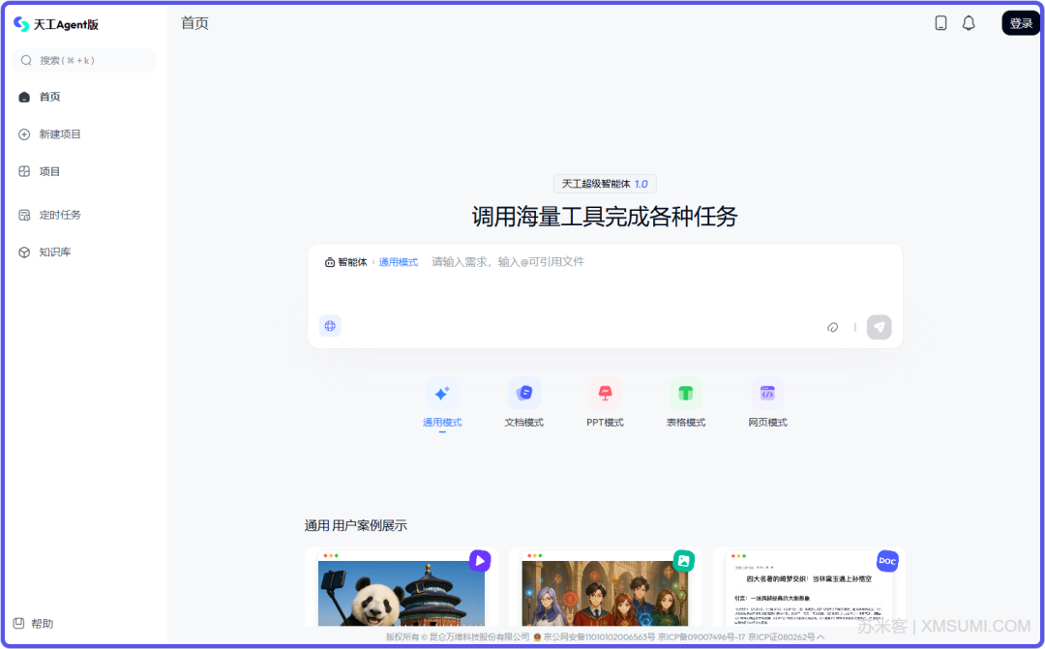Click the 智能体 robot icon in input box
Viewport: 1045px width, 649px height.
(329, 262)
